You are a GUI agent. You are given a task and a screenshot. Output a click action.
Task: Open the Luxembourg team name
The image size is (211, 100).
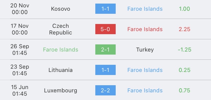(61, 90)
